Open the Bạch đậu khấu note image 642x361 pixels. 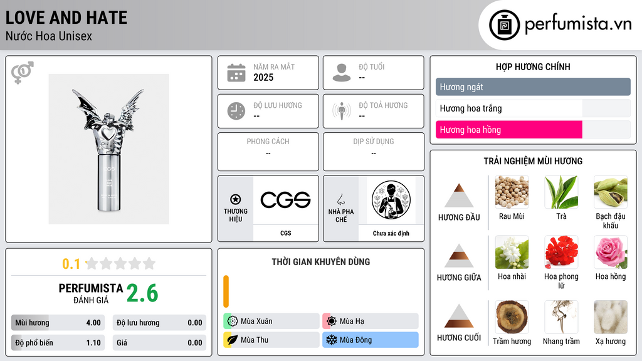611,192
